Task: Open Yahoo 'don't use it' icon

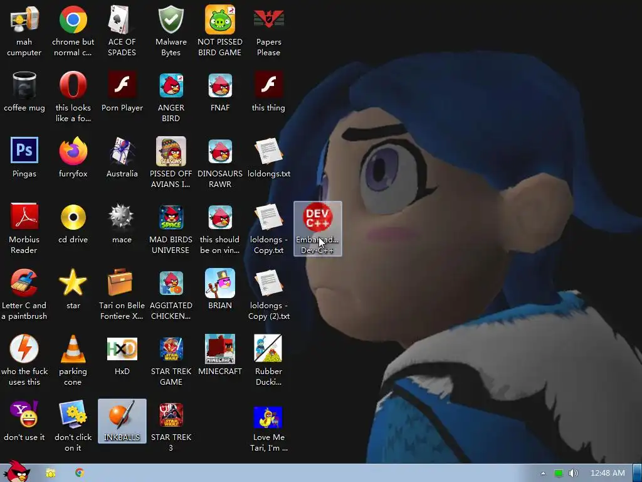Action: [x=24, y=422]
